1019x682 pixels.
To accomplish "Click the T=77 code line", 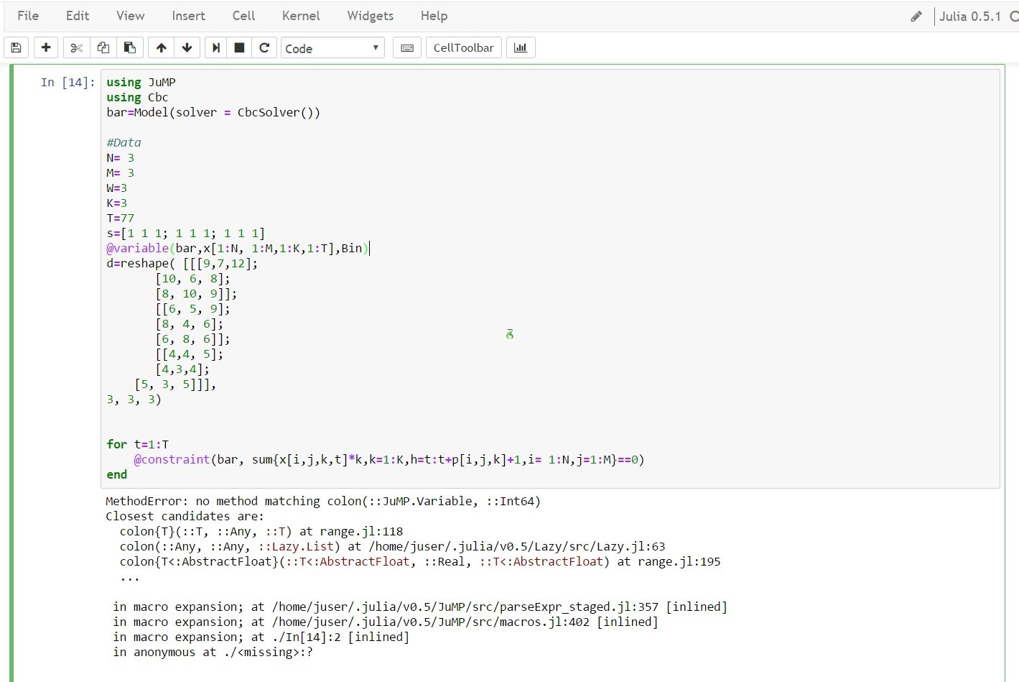I will [x=120, y=218].
